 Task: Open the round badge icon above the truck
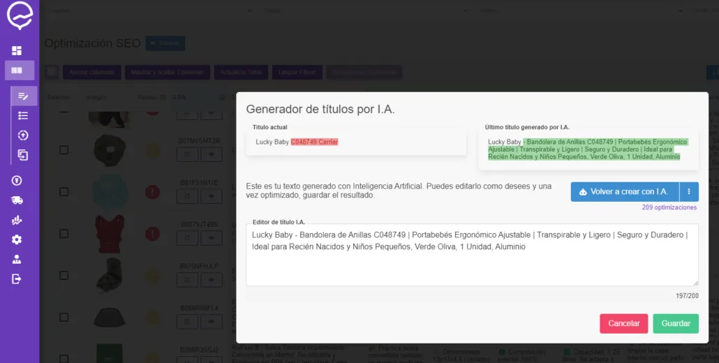point(17,181)
